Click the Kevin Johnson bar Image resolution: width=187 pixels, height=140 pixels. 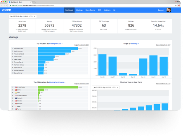55,51
